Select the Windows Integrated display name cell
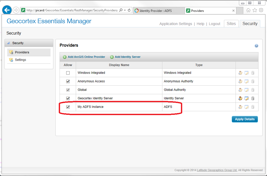Screen dimensions: 267x176 coord(119,73)
